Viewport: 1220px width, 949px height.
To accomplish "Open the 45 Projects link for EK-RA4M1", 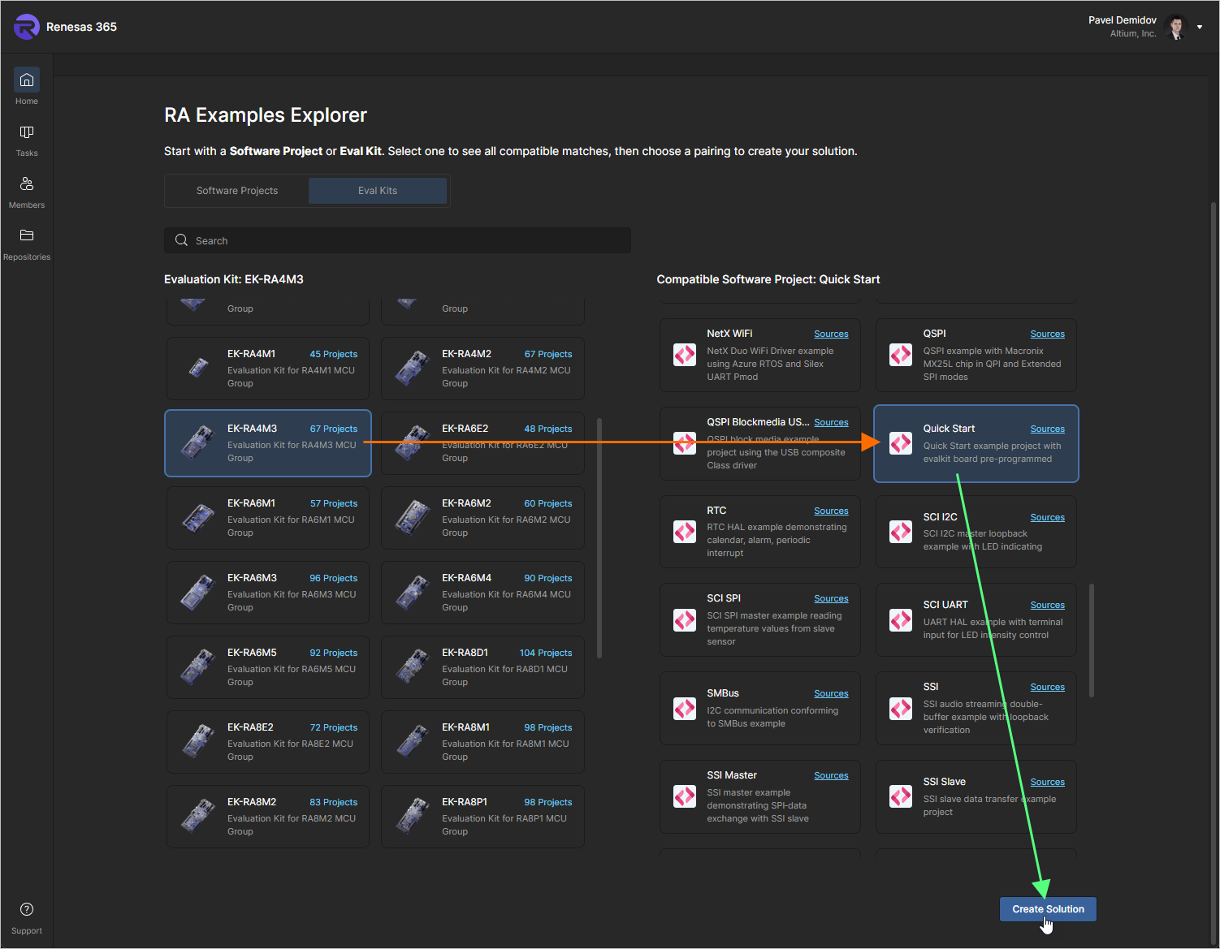I will click(333, 354).
